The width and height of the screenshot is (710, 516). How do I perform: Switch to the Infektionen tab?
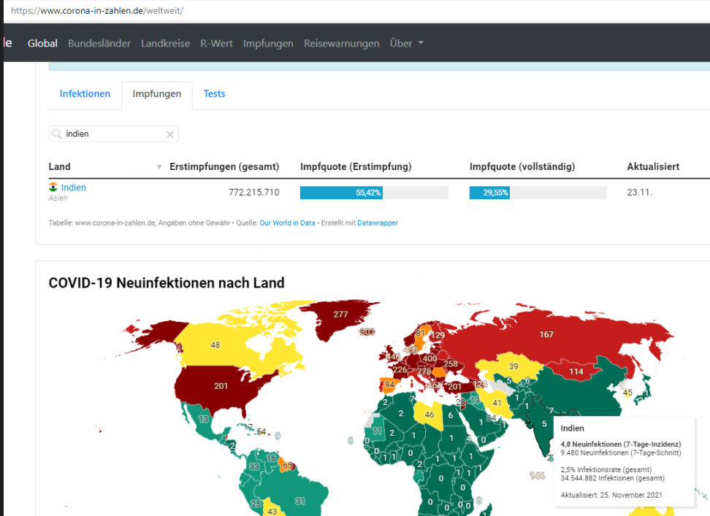[85, 94]
